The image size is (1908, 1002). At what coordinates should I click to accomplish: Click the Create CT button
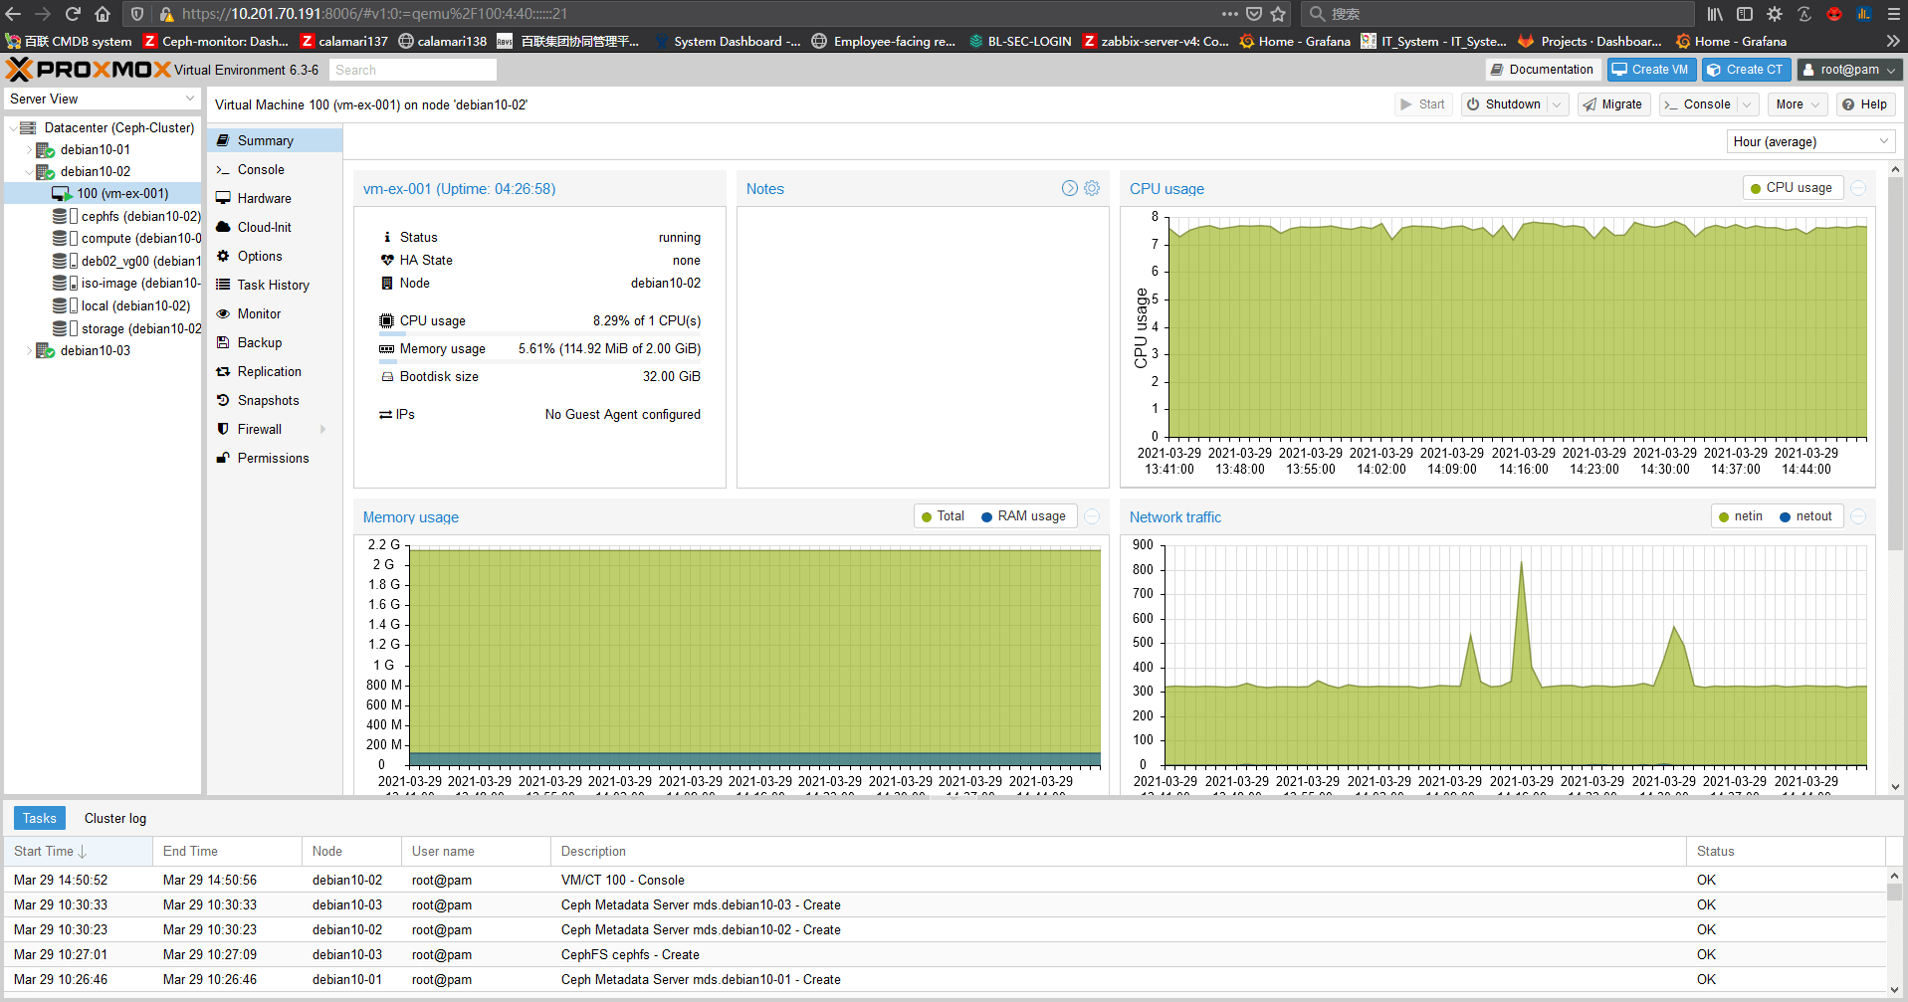click(x=1747, y=70)
